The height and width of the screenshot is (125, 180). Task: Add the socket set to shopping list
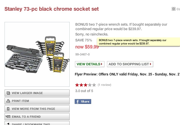[x=130, y=64]
